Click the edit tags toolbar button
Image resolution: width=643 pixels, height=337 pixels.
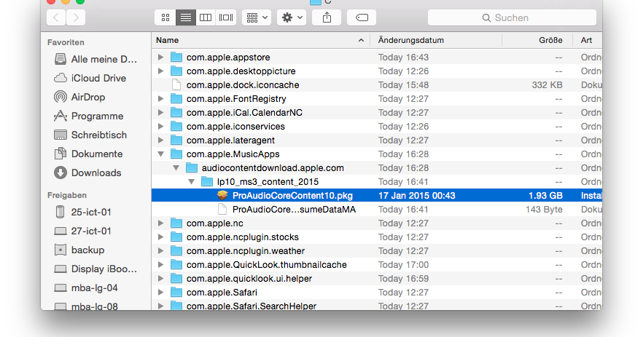click(362, 17)
